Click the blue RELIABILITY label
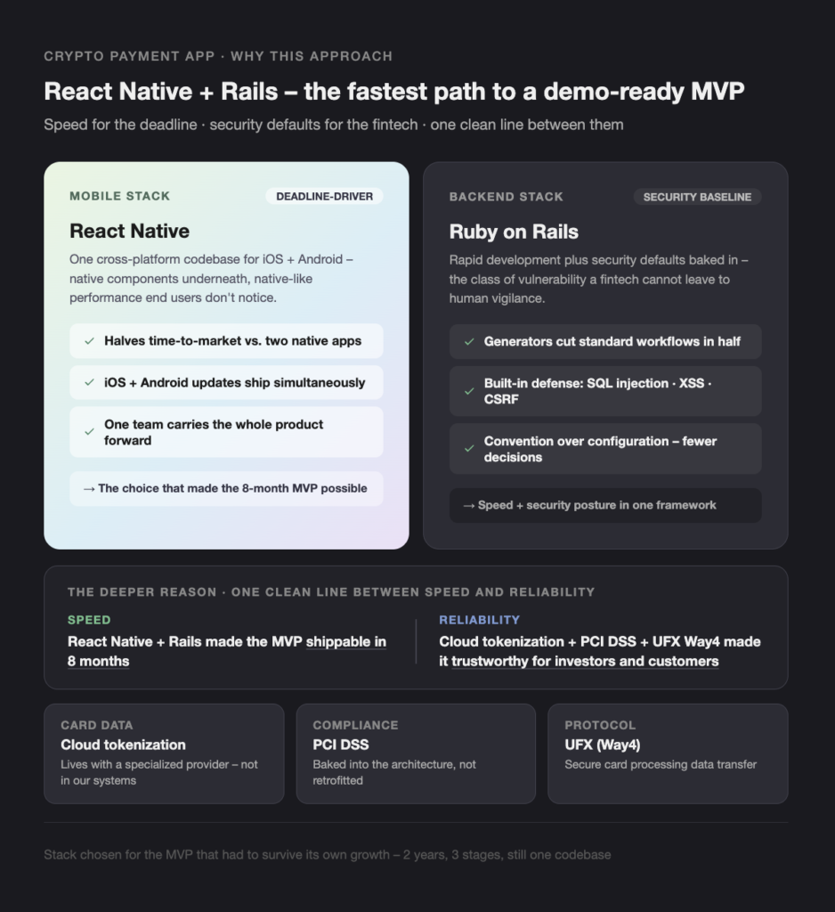Image resolution: width=835 pixels, height=912 pixels. (x=479, y=620)
